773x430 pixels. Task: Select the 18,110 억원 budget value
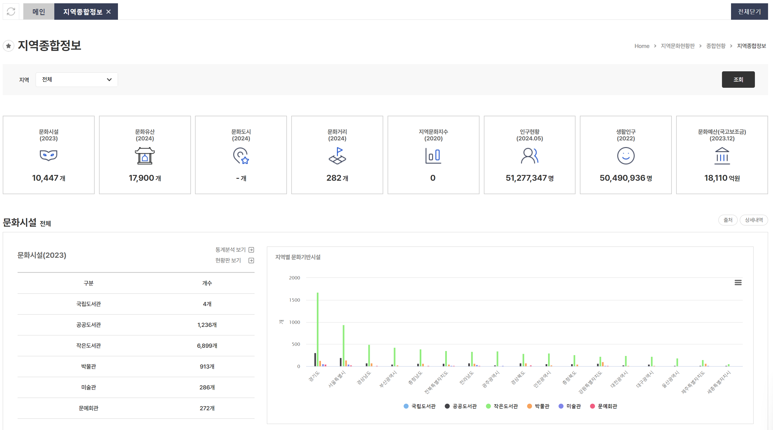point(722,178)
